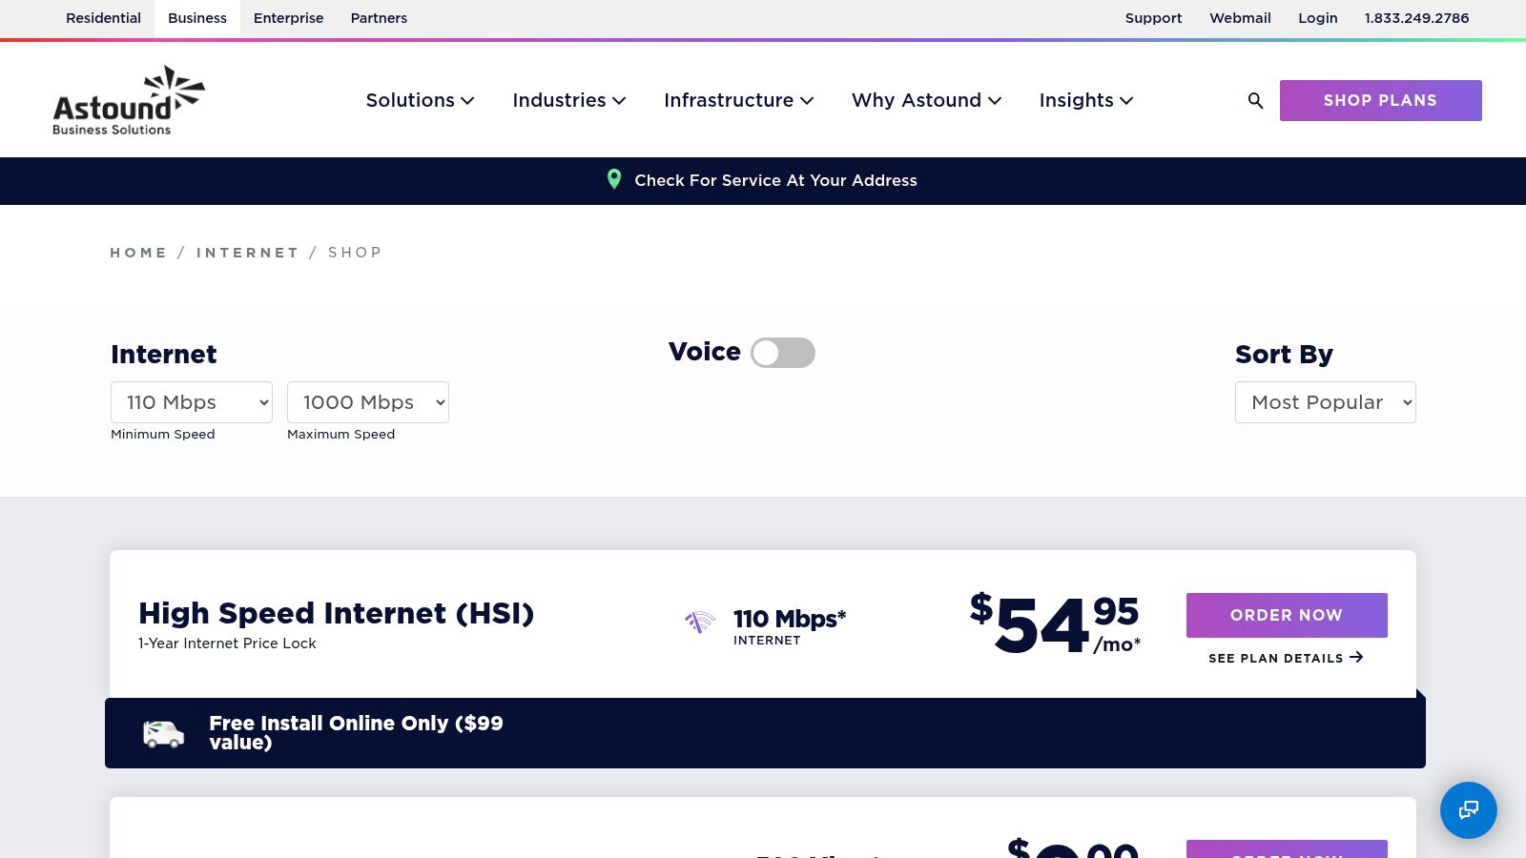
Task: Click the Astound Business Solutions logo
Action: 128,100
